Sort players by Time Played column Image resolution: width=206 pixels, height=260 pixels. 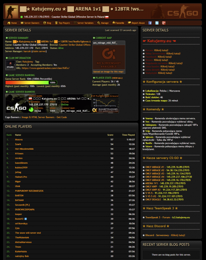point(128,135)
